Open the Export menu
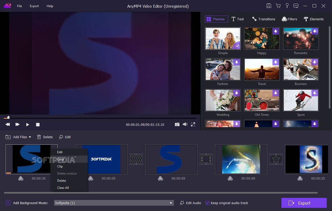 point(34,6)
